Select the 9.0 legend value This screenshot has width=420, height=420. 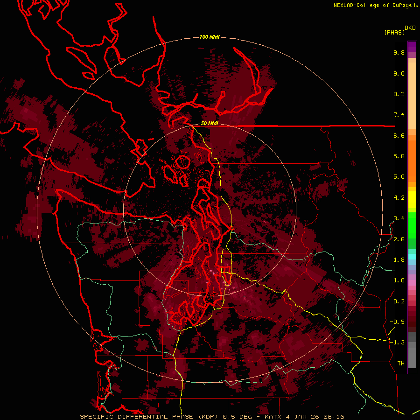399,73
